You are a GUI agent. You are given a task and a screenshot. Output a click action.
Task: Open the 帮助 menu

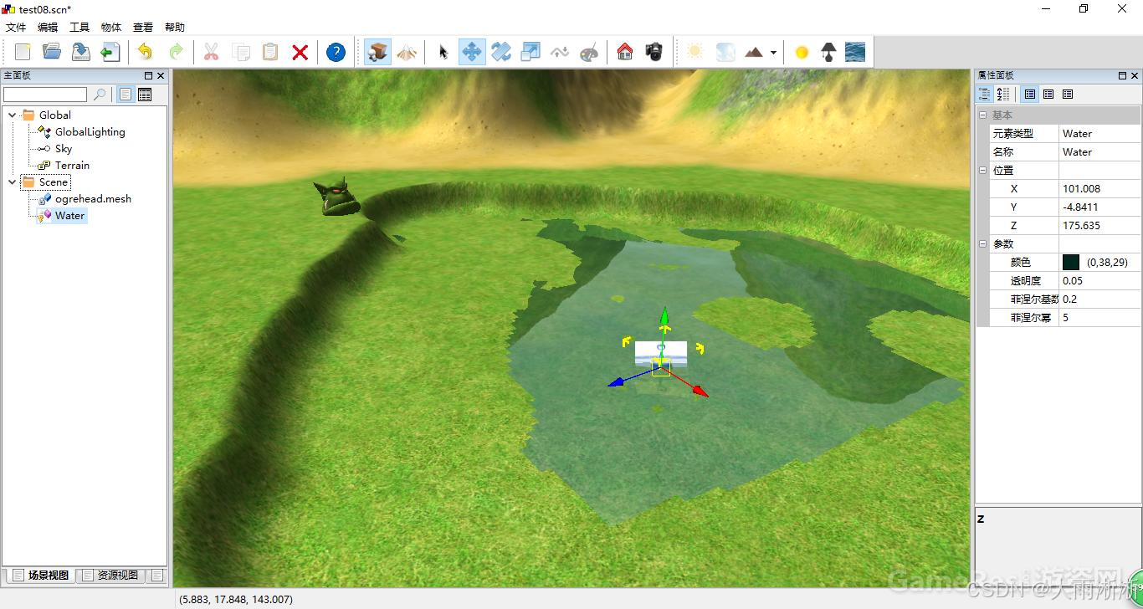pos(175,28)
